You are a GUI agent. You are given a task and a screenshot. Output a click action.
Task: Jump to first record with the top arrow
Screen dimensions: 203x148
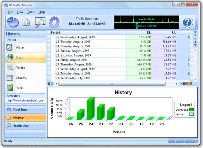pos(195,32)
